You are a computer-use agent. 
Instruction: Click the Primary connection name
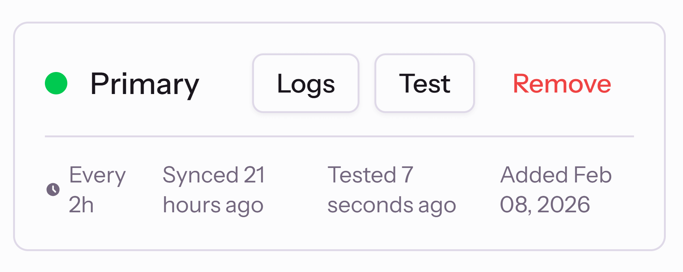[x=144, y=84]
